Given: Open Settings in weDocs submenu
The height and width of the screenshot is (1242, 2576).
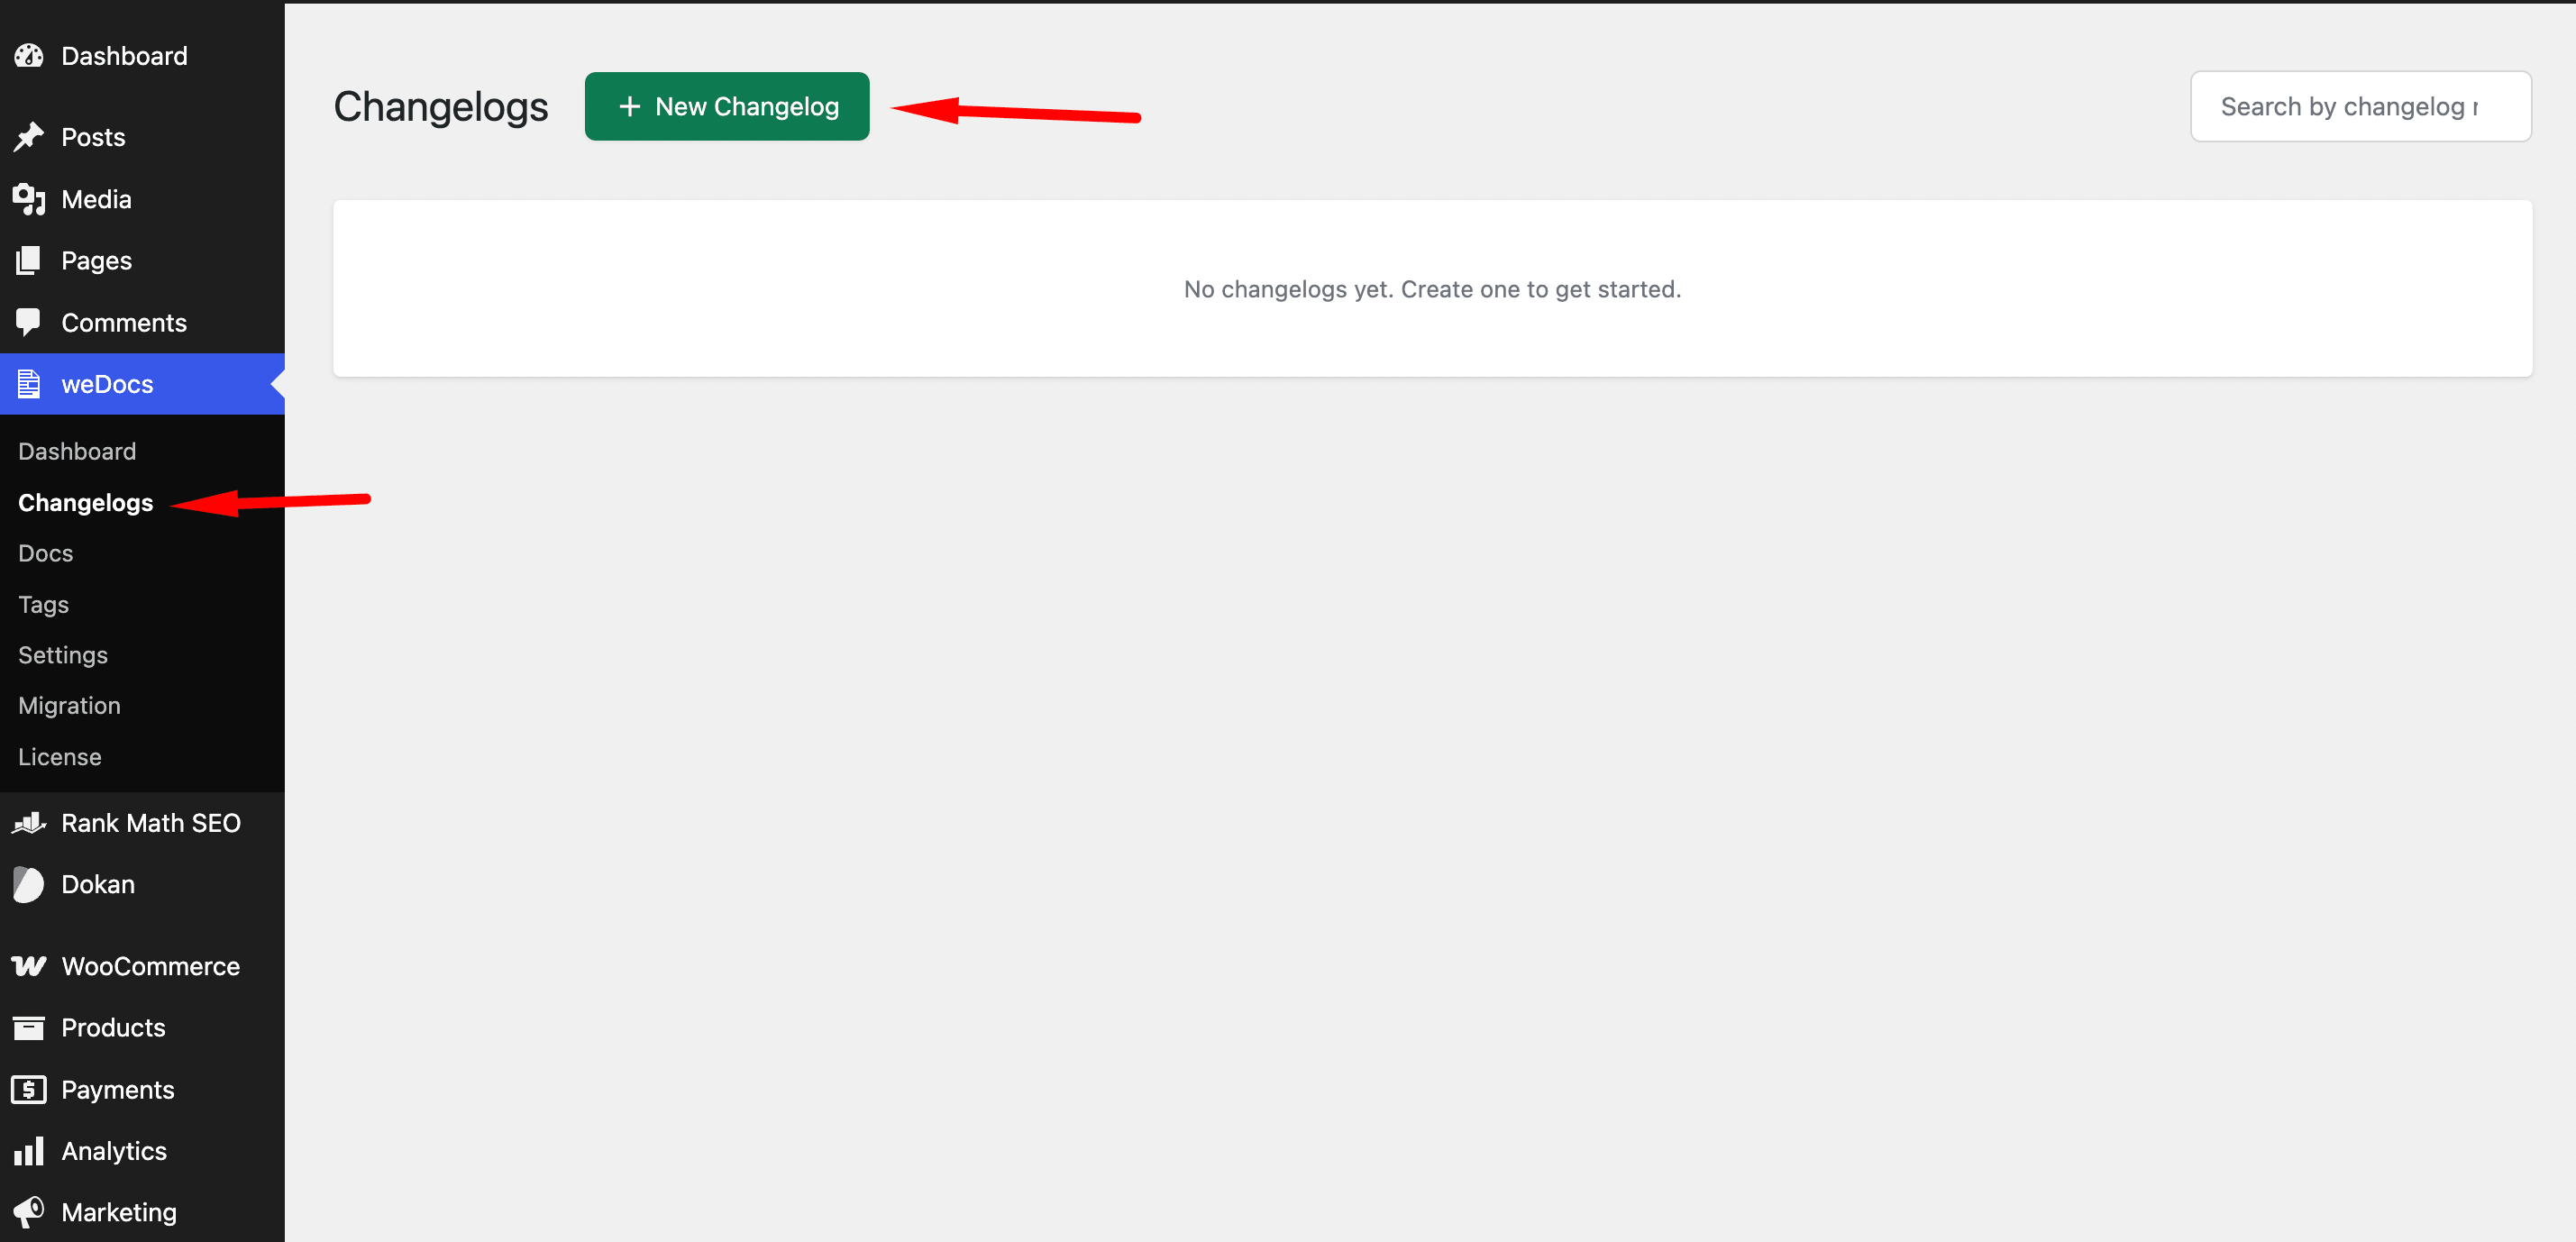Looking at the screenshot, I should (63, 655).
